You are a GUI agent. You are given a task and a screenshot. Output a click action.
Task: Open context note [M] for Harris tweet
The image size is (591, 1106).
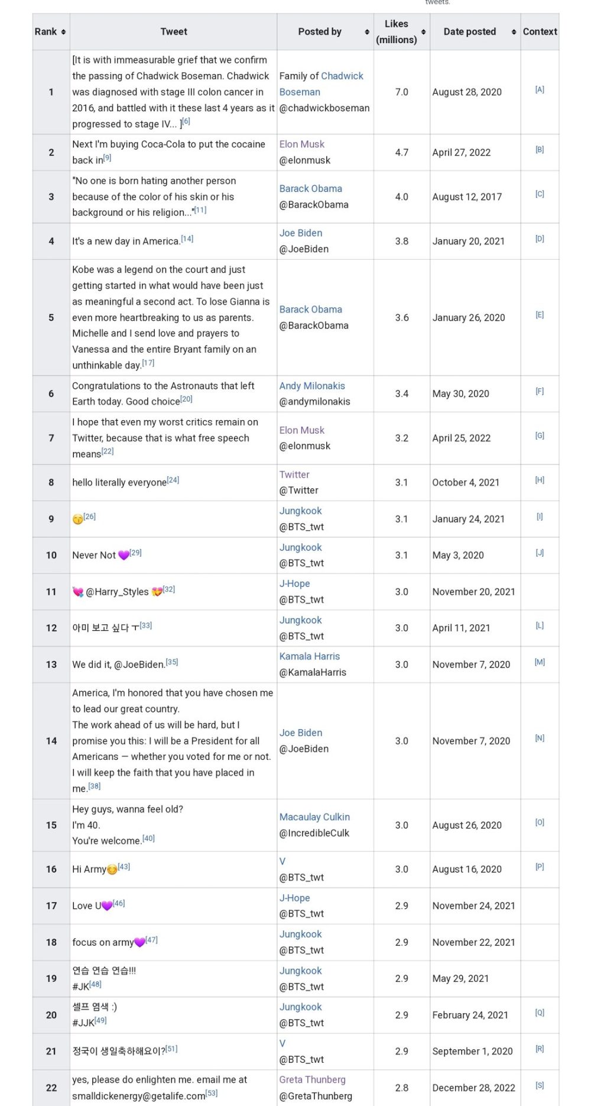pos(539,662)
